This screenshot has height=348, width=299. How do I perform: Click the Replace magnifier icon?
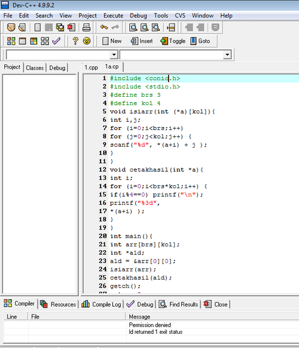pos(145,28)
